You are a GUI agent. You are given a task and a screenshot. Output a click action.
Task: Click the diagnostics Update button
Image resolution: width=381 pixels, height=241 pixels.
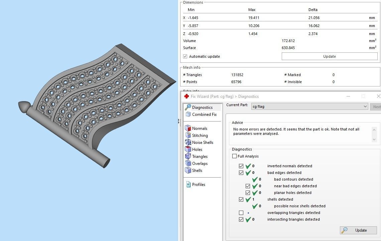(x=358, y=230)
